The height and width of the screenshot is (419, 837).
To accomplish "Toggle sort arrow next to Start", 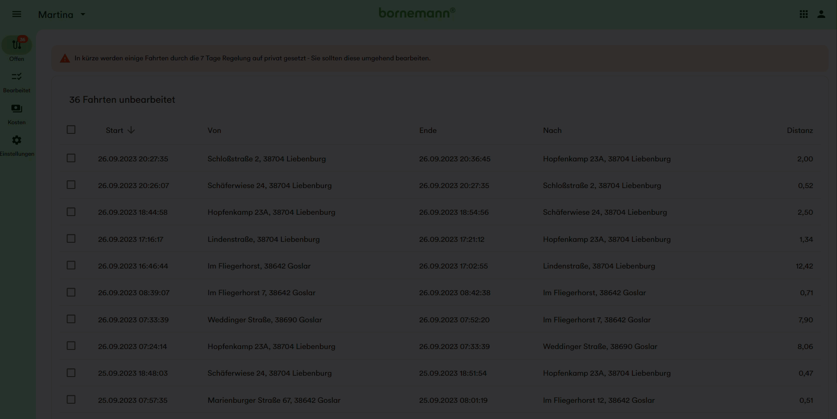I will pyautogui.click(x=131, y=130).
